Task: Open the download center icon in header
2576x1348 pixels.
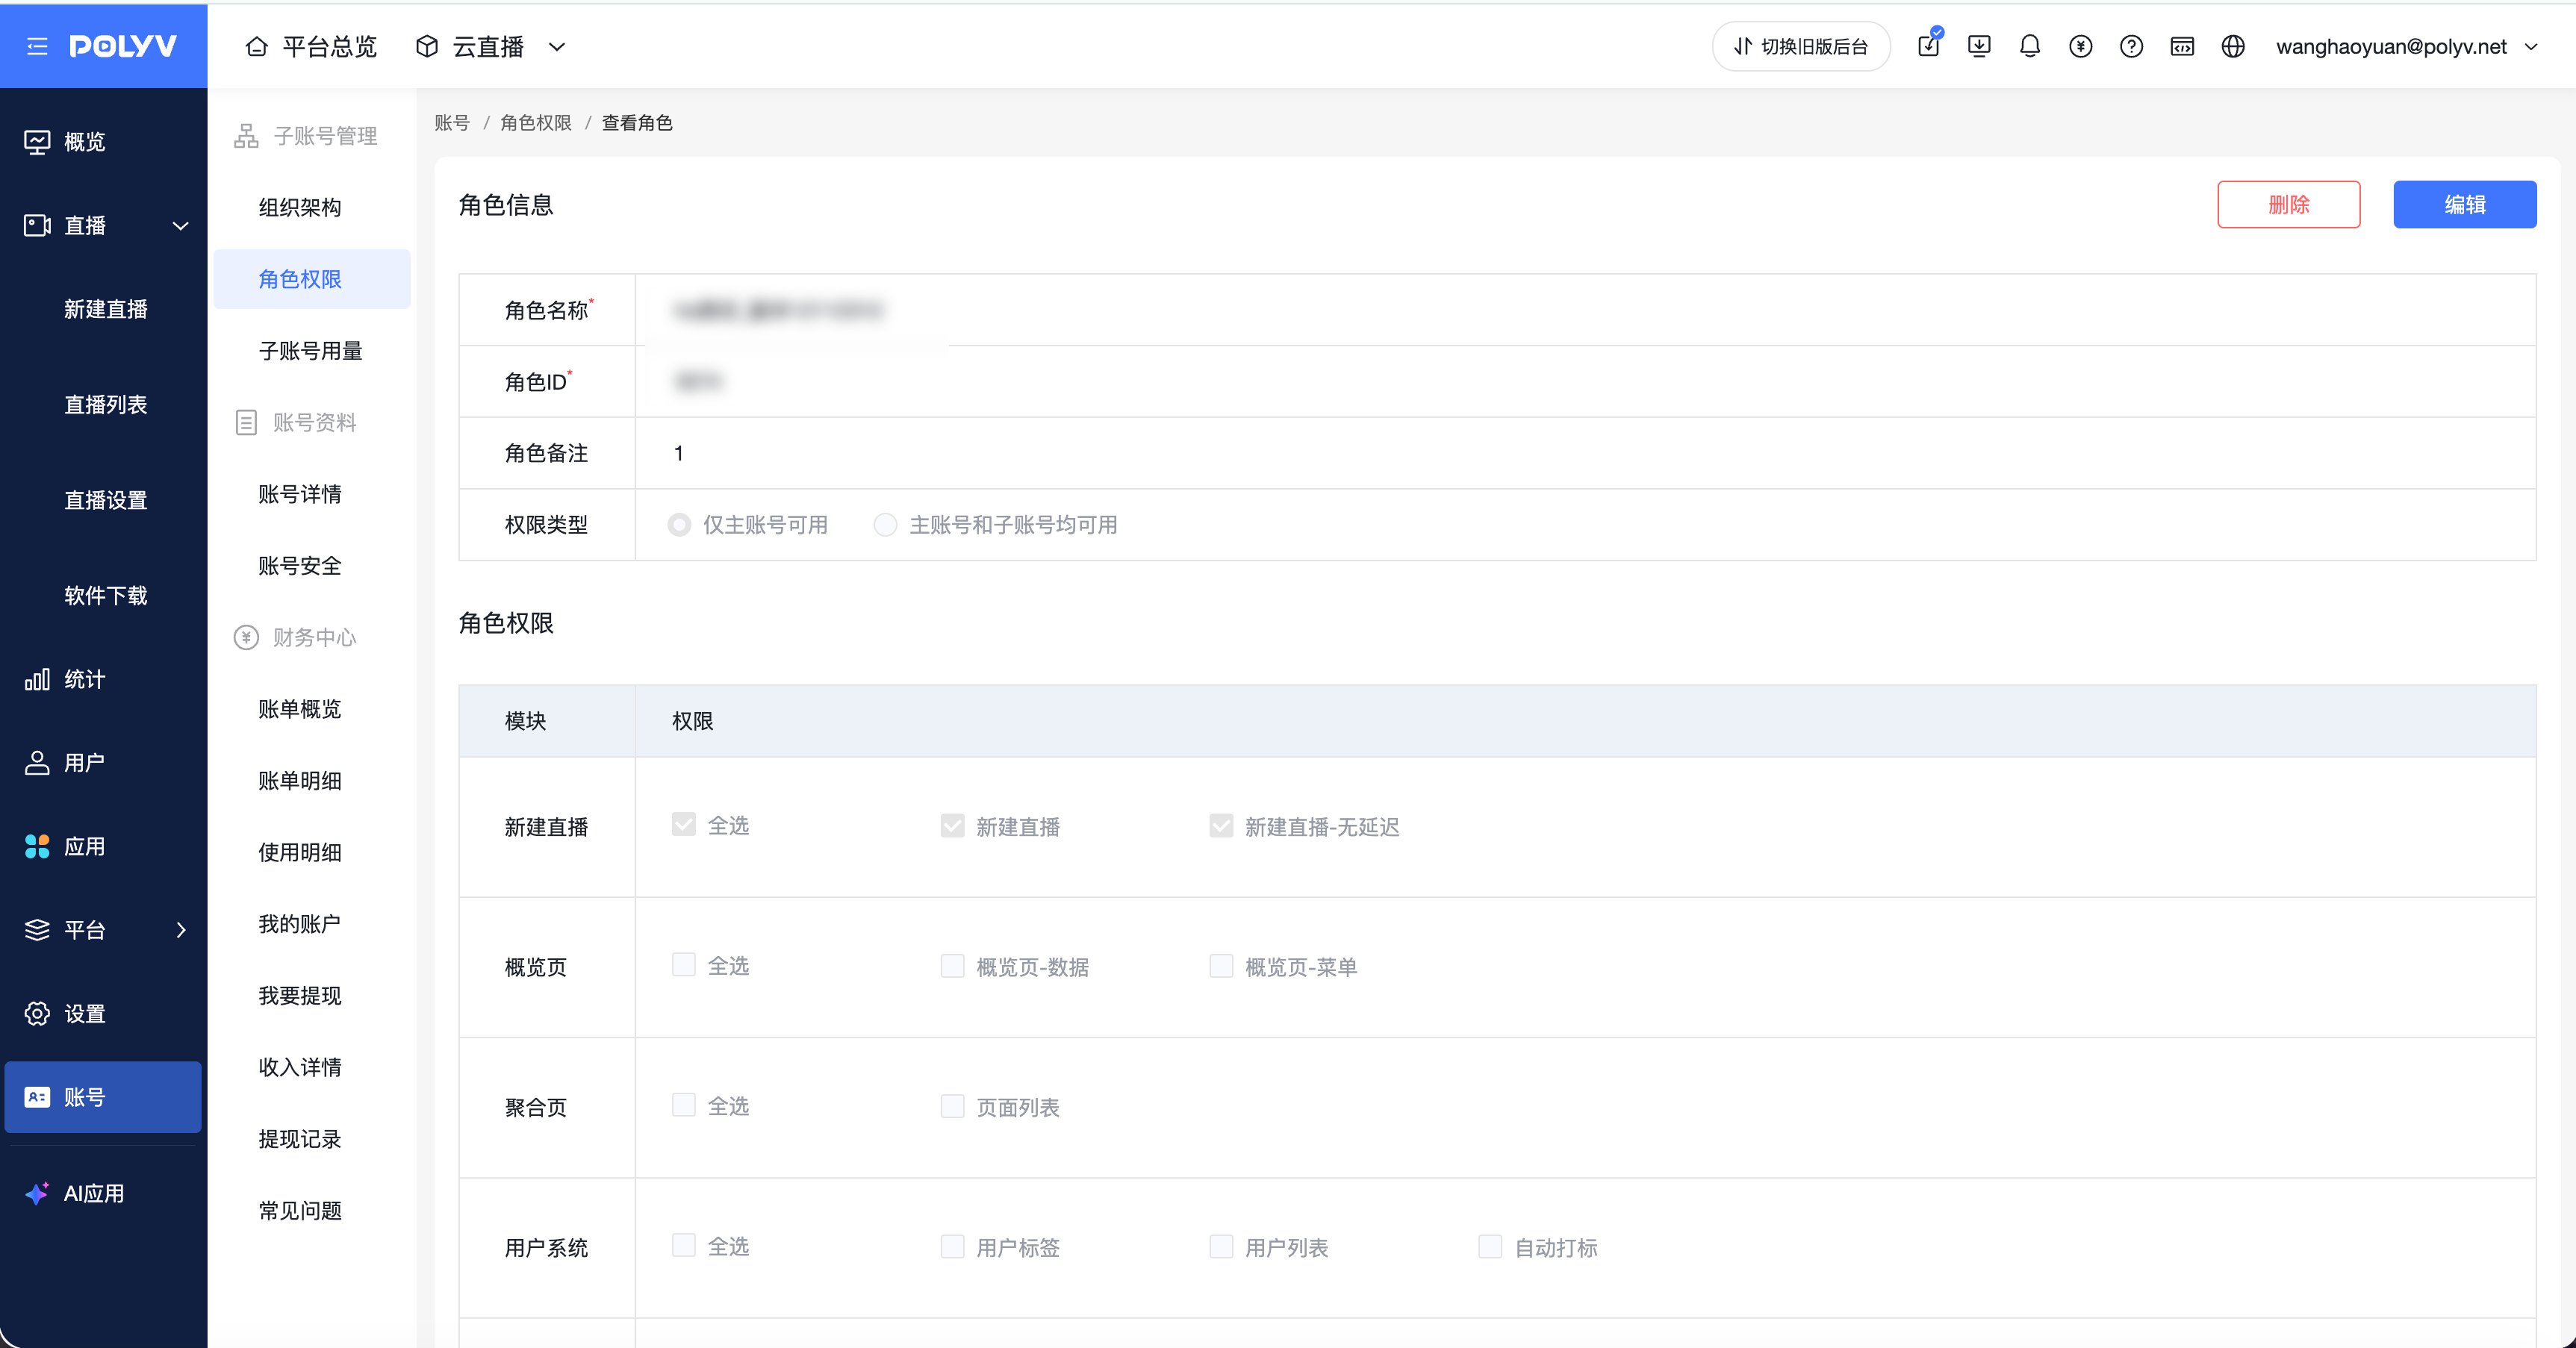Action: pos(1979,46)
